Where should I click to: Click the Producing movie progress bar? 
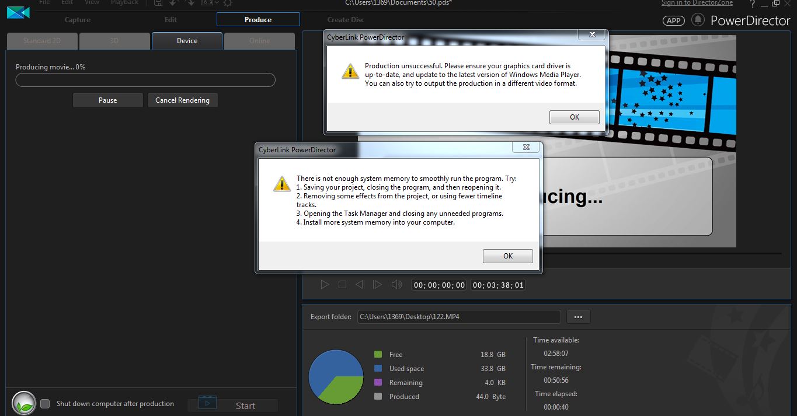click(x=145, y=80)
